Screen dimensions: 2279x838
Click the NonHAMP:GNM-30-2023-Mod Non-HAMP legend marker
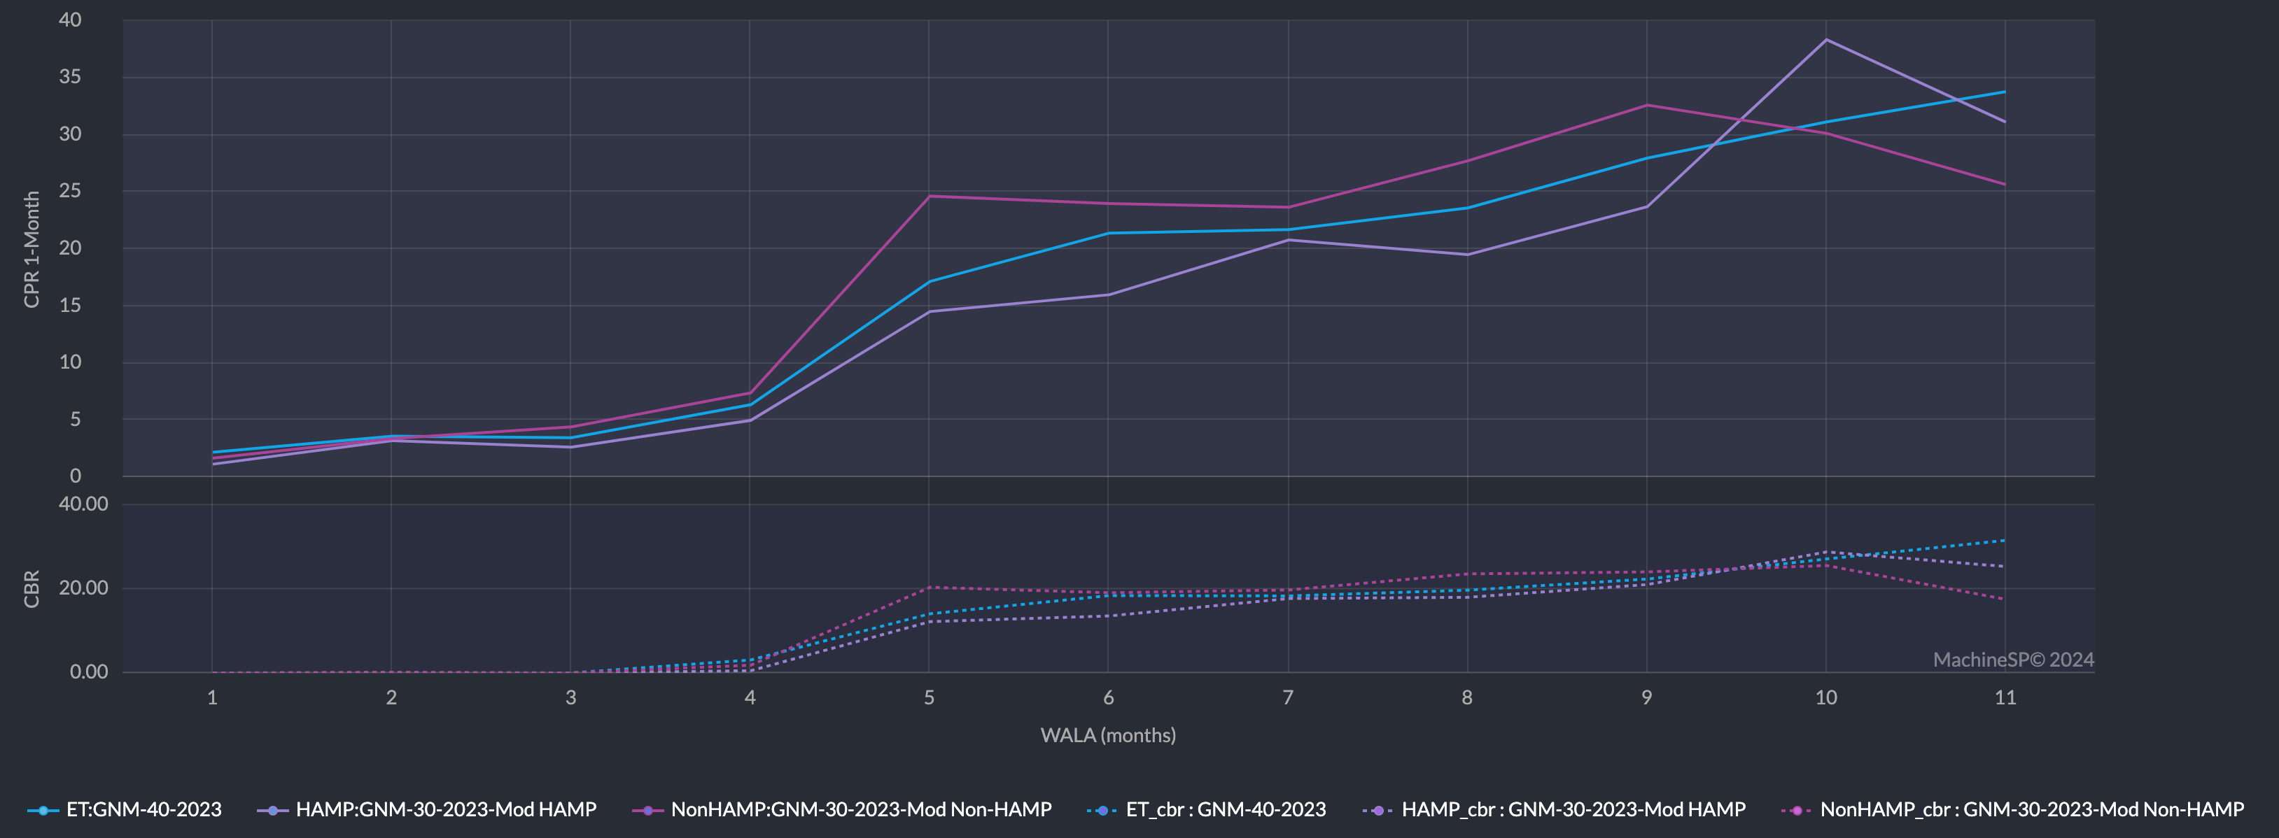click(647, 810)
